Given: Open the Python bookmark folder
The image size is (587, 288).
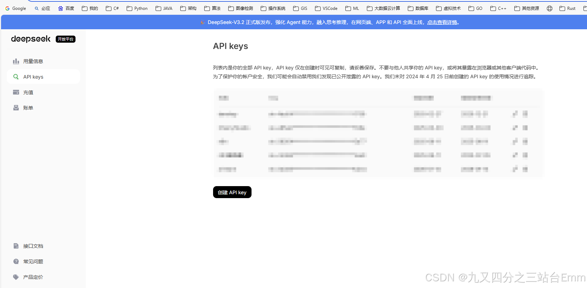Looking at the screenshot, I should (x=137, y=8).
